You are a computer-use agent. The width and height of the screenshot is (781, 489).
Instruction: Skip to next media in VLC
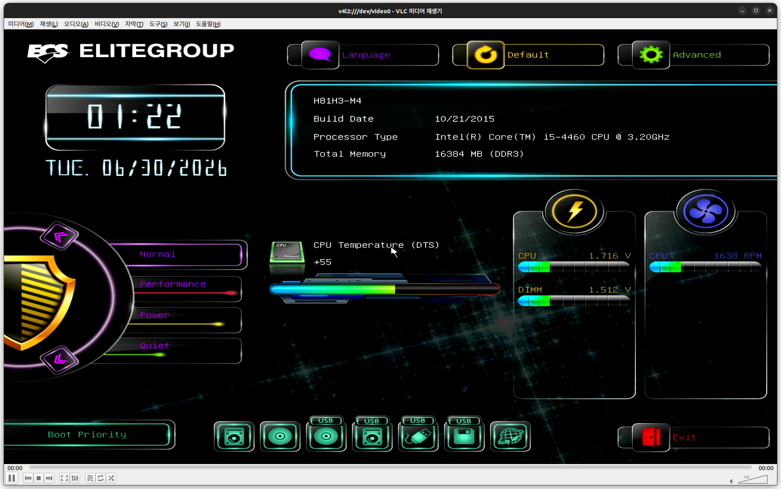[x=49, y=478]
